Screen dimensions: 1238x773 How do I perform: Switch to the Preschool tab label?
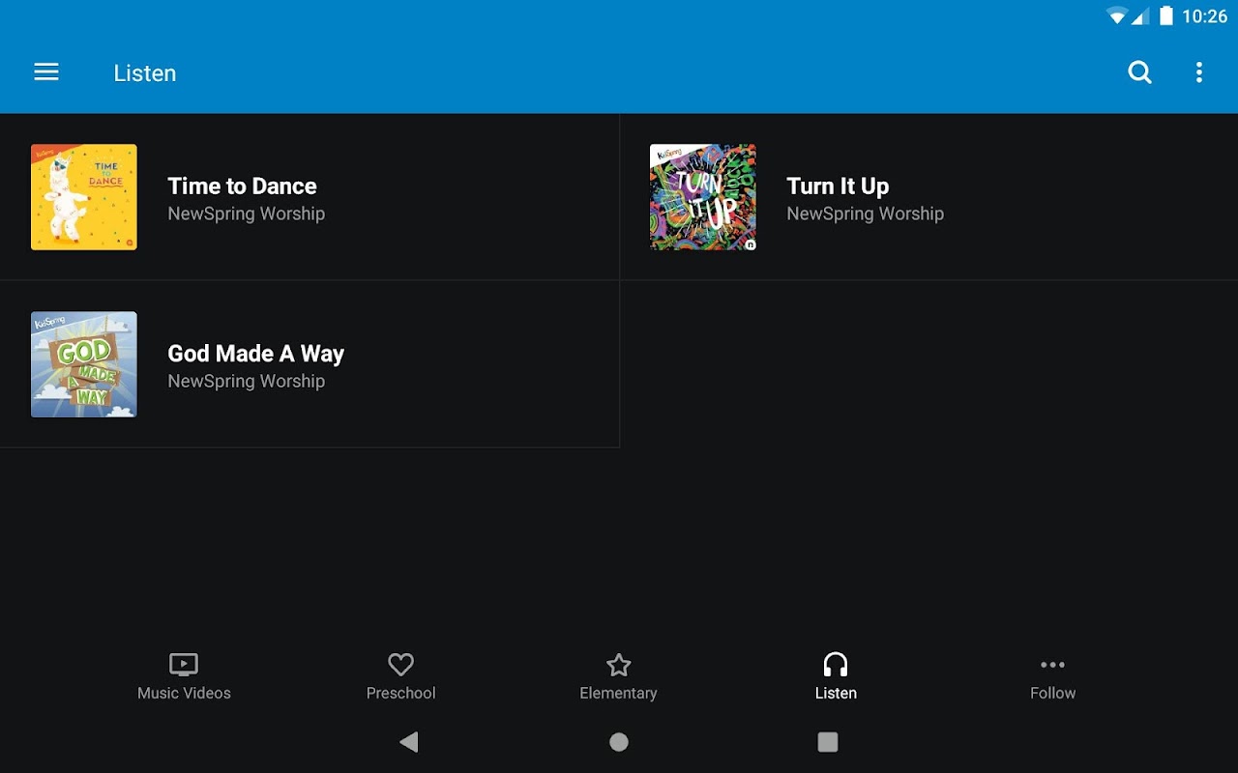pyautogui.click(x=400, y=693)
